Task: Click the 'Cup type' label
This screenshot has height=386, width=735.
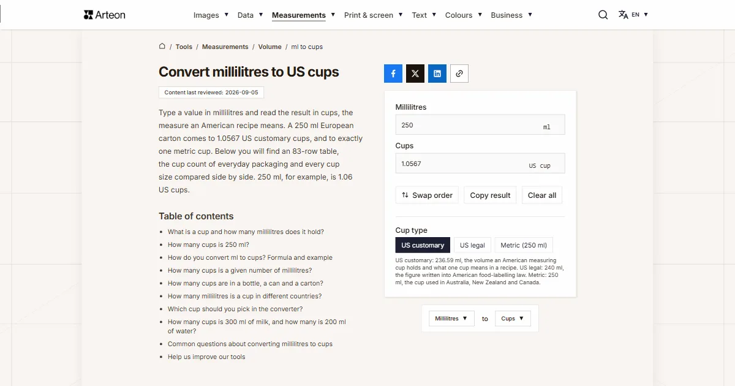Action: pos(412,230)
